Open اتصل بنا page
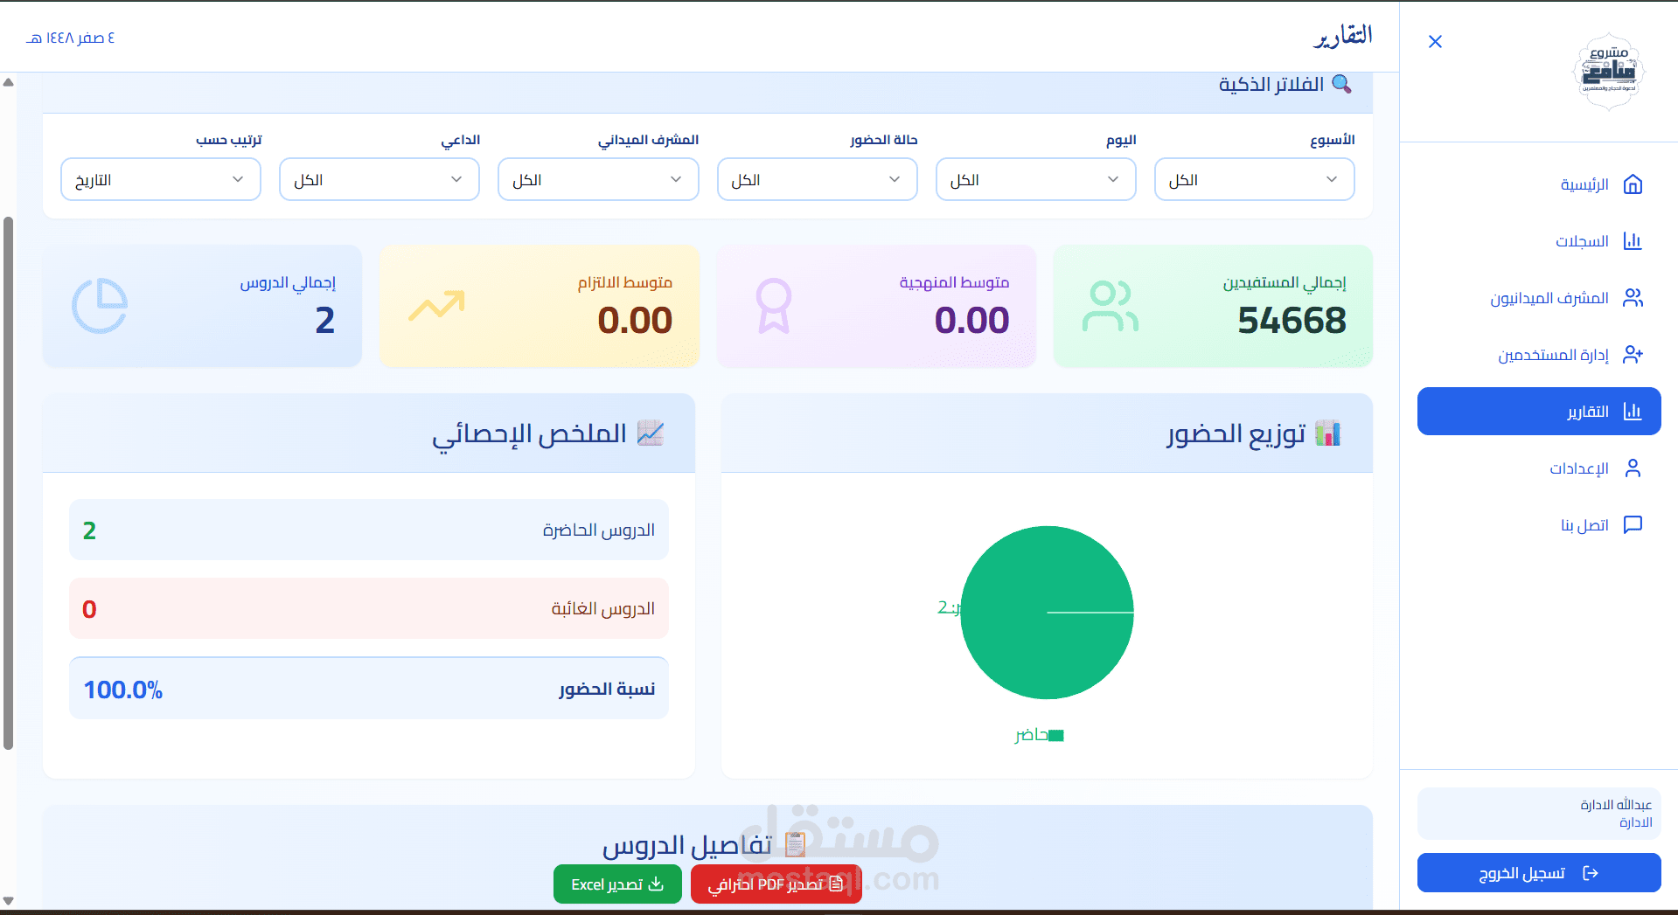Screen dimensions: 1678x915 (x=1539, y=524)
